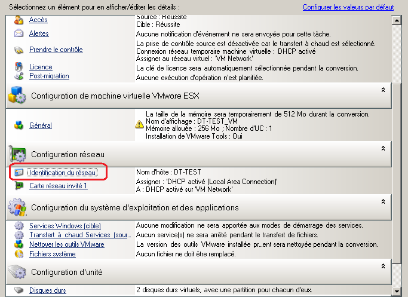Open the Nettoyer les outils VMware link
The height and width of the screenshot is (297, 408).
pos(67,244)
